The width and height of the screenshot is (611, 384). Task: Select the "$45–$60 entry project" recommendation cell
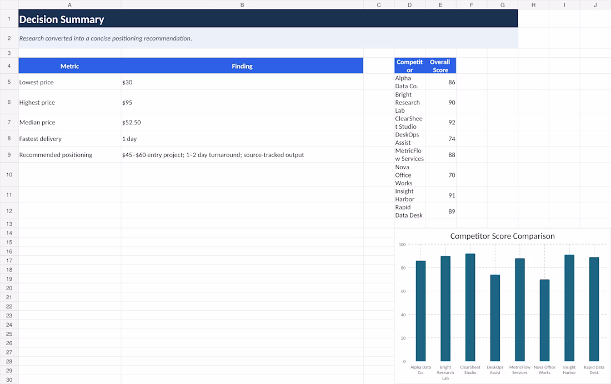click(x=242, y=155)
